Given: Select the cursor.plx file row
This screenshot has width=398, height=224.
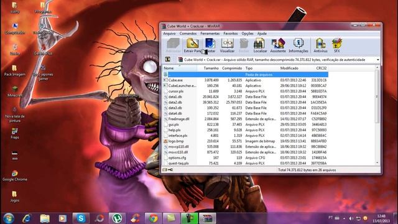Looking at the screenshot, I should [246, 91].
